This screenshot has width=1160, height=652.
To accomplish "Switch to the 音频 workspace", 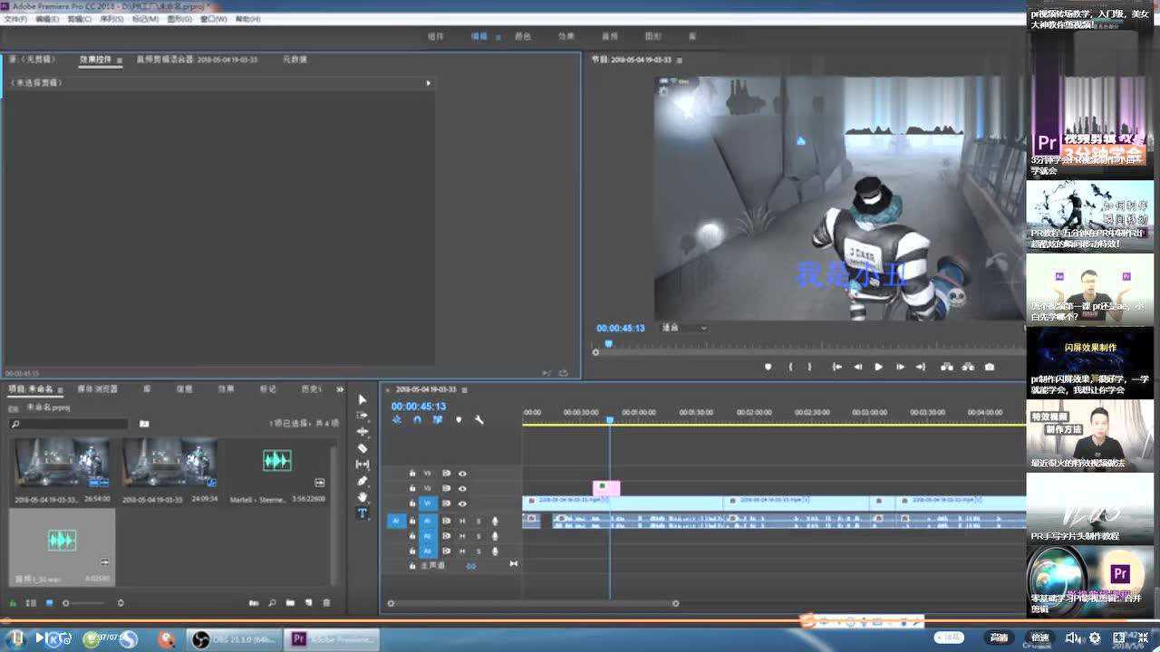I will (x=610, y=36).
